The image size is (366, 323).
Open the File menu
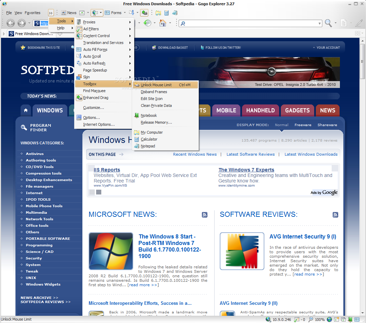tap(9, 13)
